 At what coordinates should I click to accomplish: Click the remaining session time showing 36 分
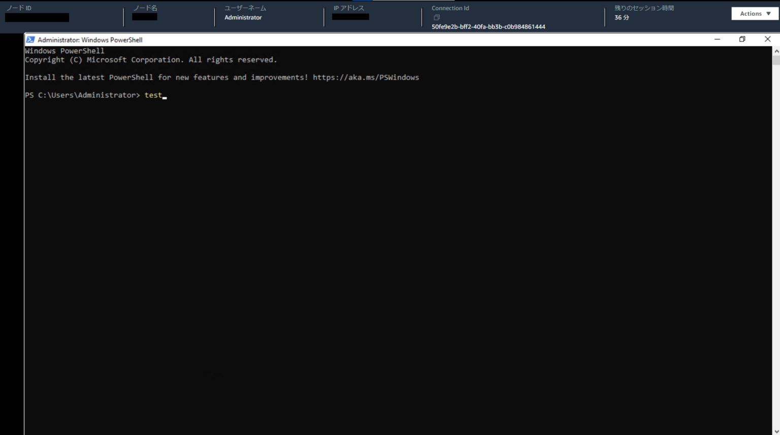coord(622,17)
